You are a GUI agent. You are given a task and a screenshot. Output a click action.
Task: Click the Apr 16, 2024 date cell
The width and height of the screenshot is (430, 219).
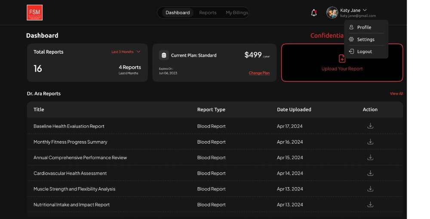[290, 142]
